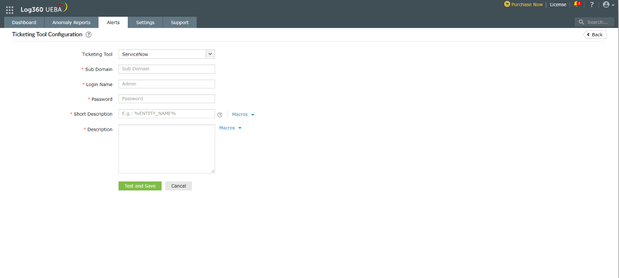Click the Short Description input field

tap(167, 114)
